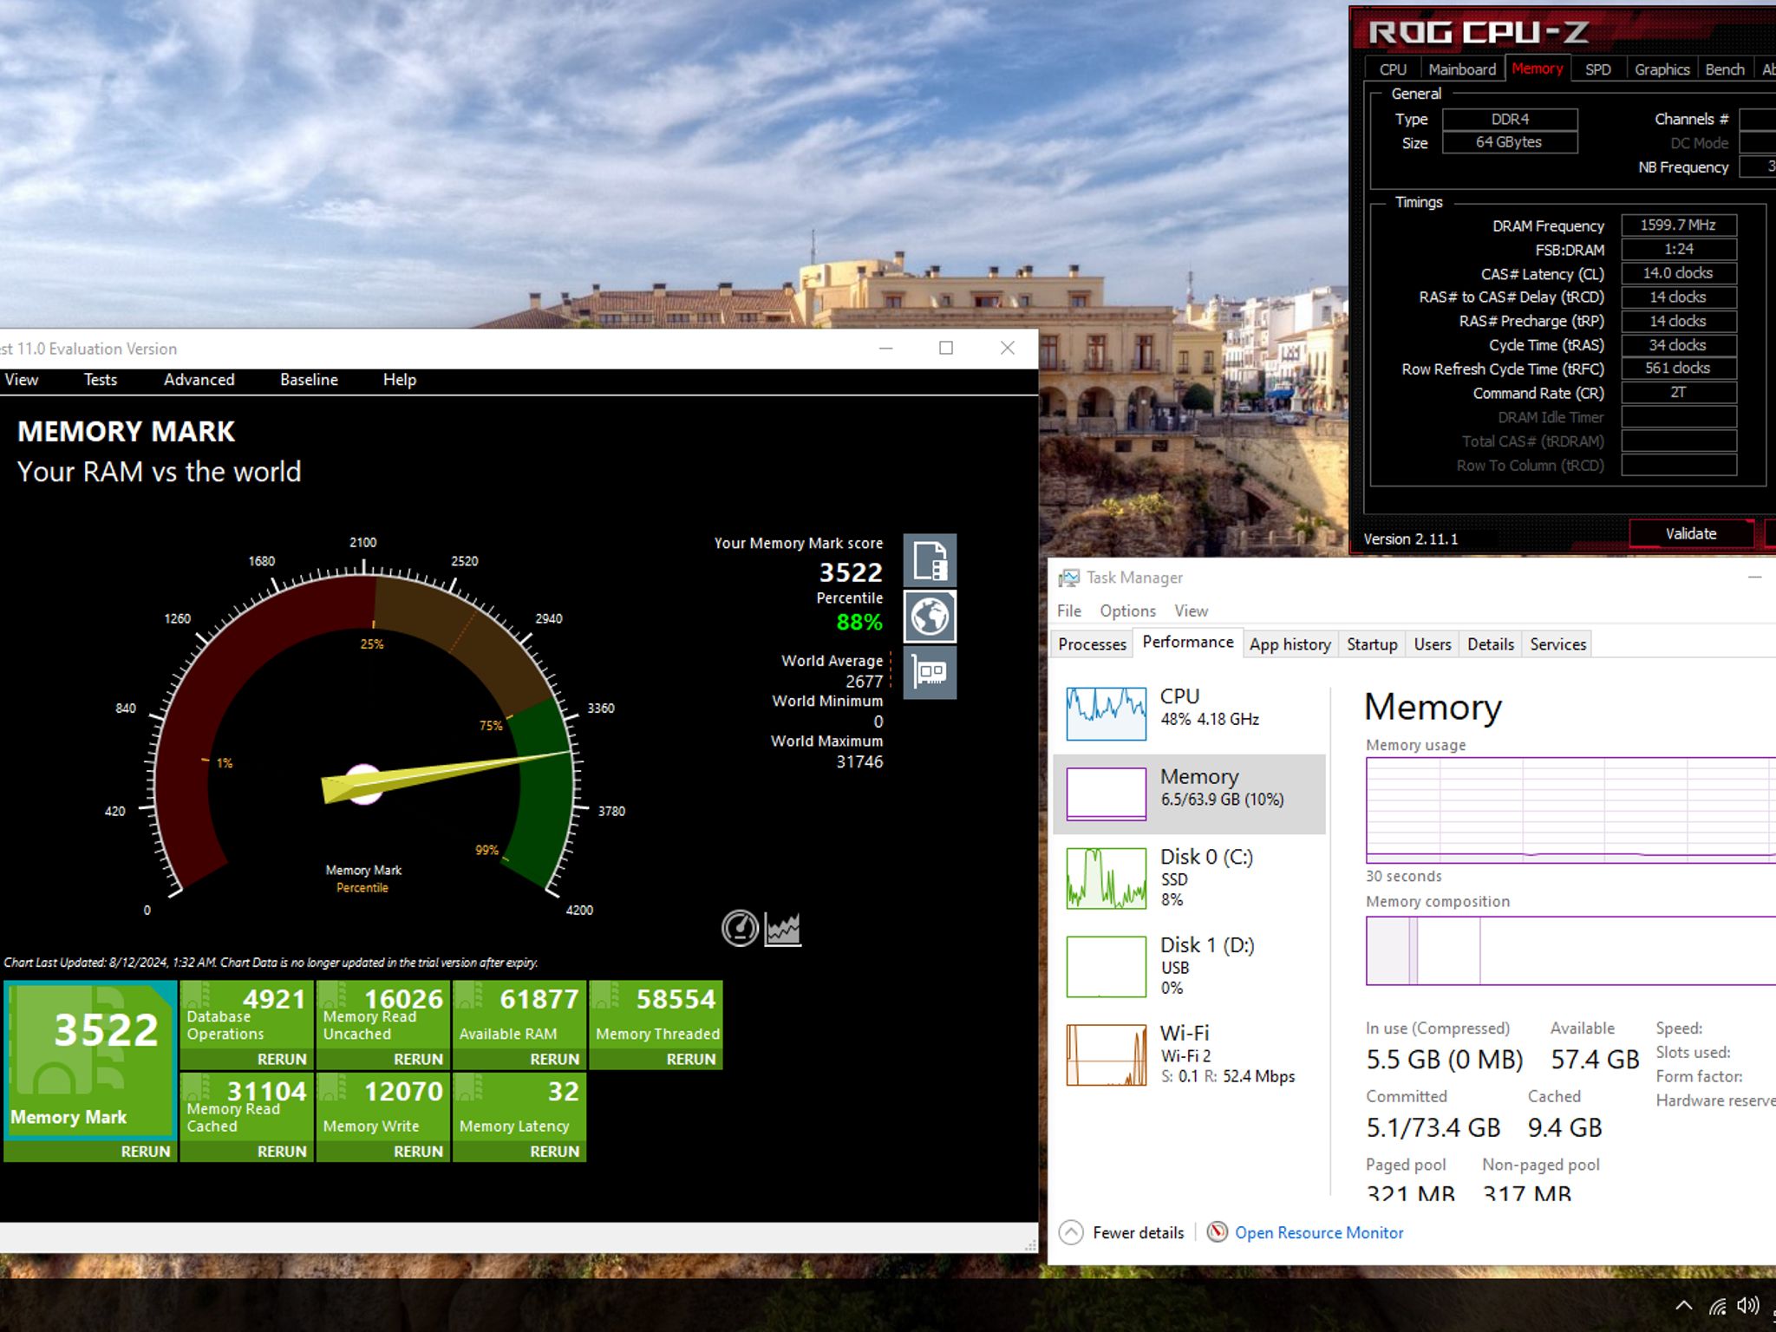Open the Advanced menu in PerformanceTest
This screenshot has height=1332, width=1776.
click(x=199, y=380)
